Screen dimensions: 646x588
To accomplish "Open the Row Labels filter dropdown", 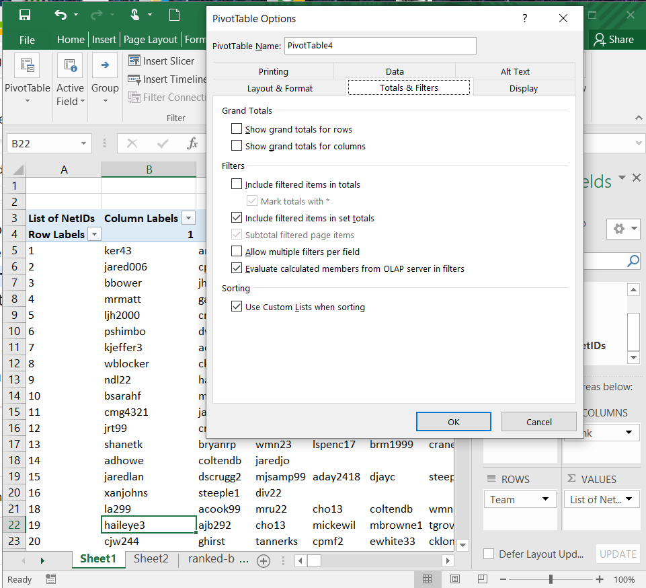I will [95, 234].
